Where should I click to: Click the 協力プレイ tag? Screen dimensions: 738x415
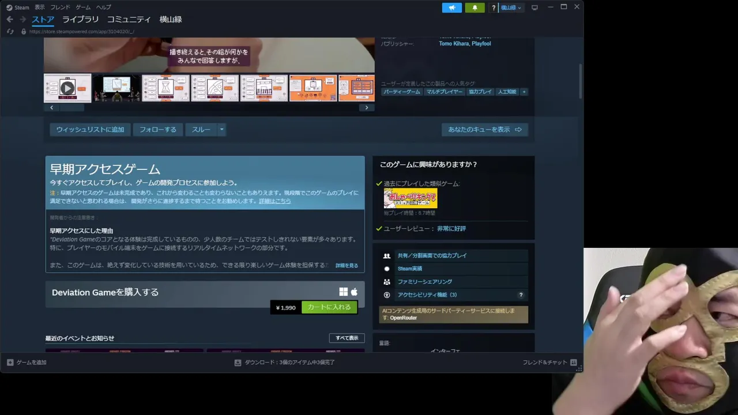[x=480, y=92]
